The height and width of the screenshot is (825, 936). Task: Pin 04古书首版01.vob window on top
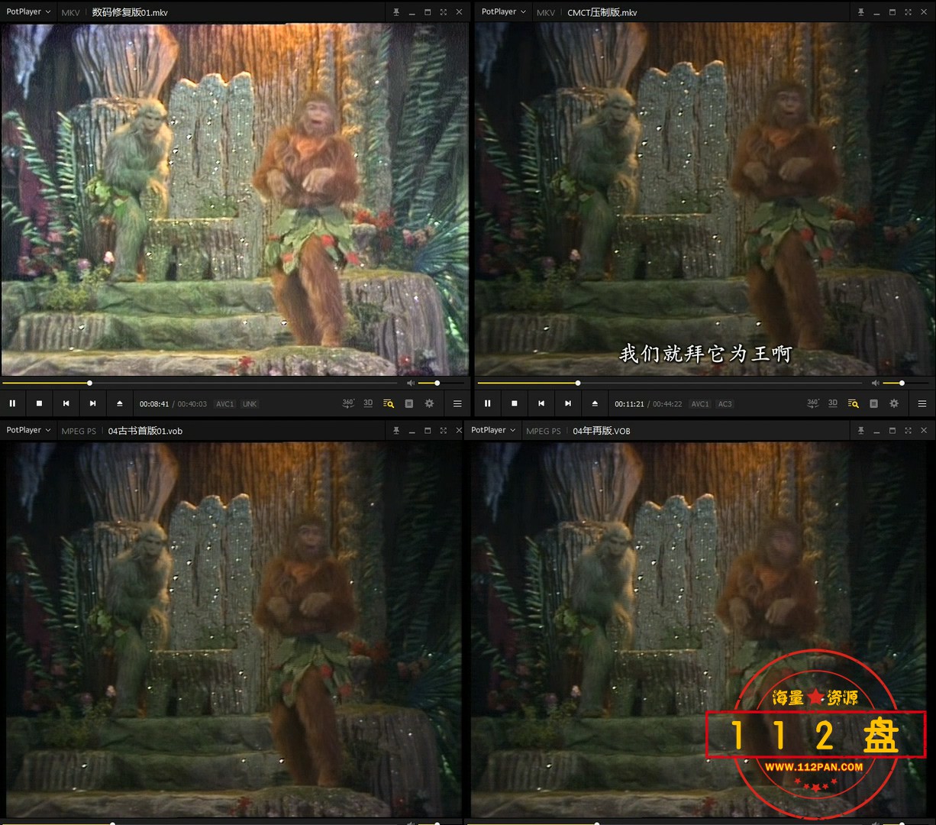pos(395,431)
